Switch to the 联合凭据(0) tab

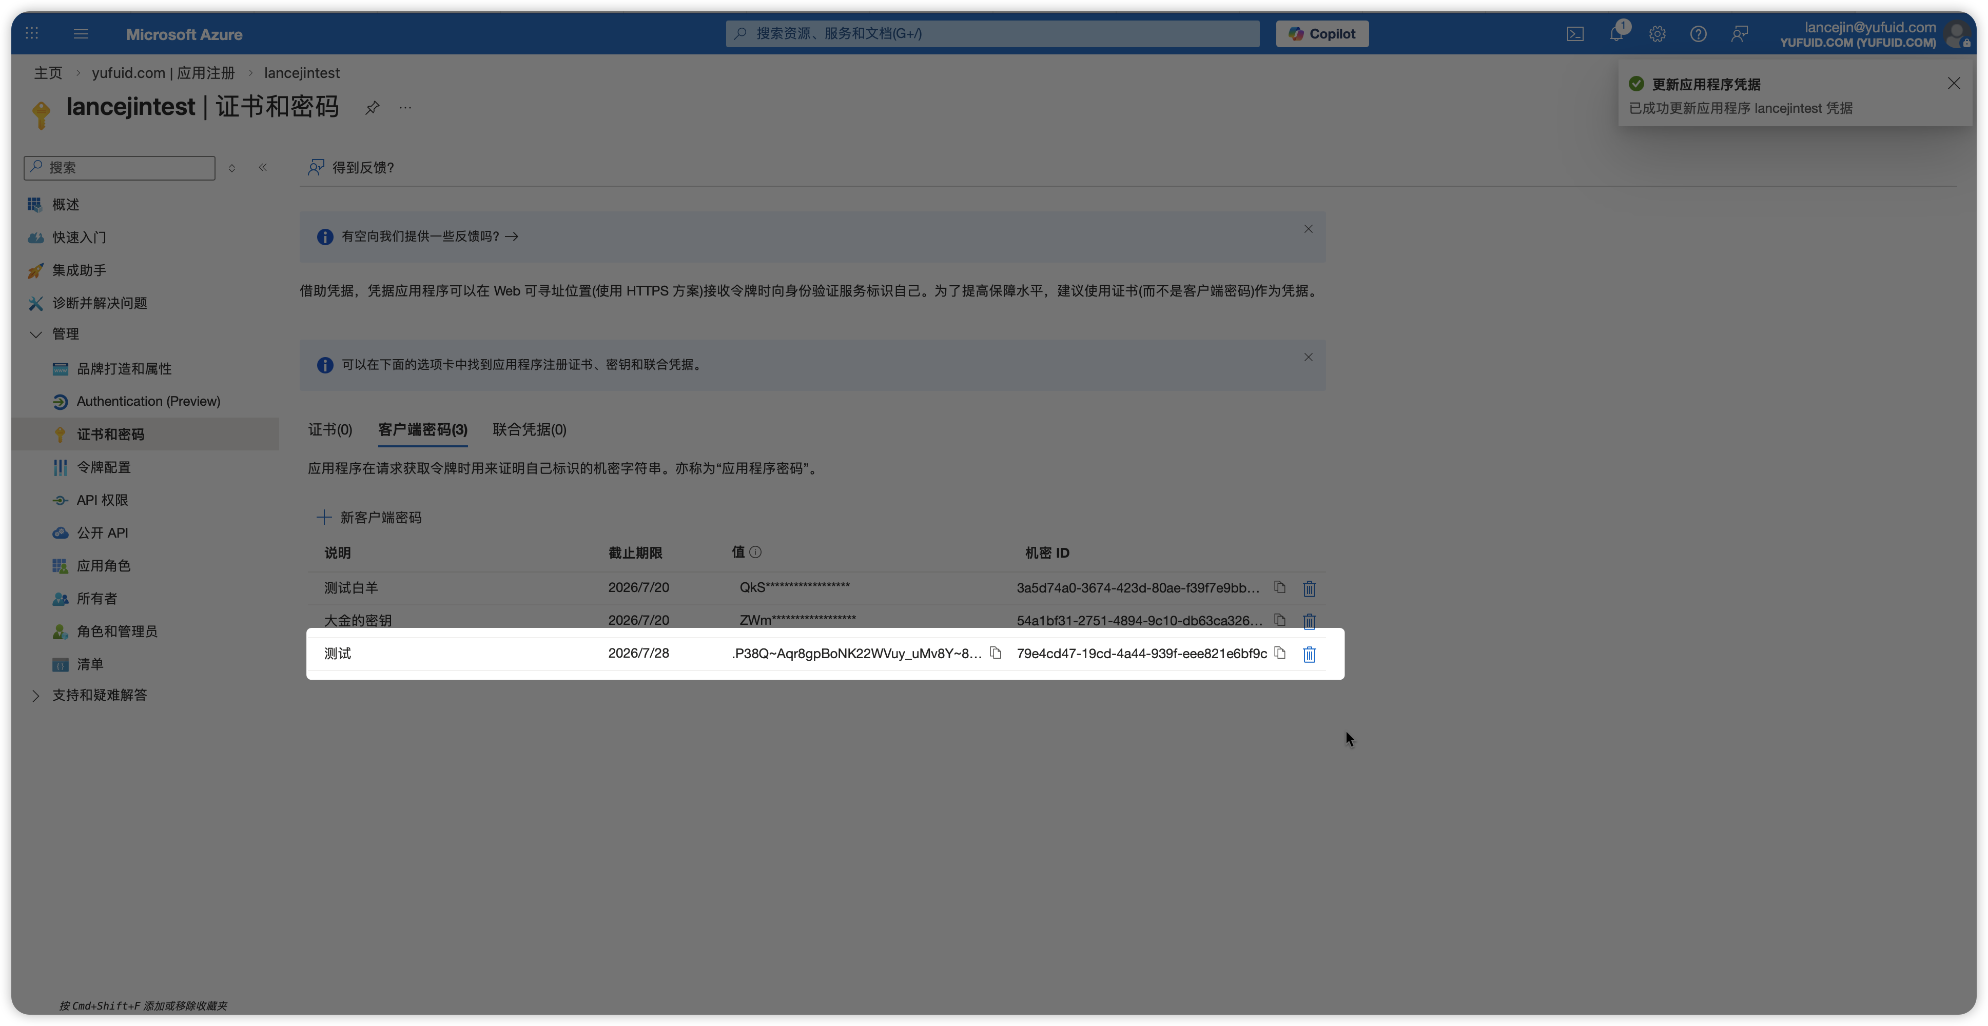(530, 430)
